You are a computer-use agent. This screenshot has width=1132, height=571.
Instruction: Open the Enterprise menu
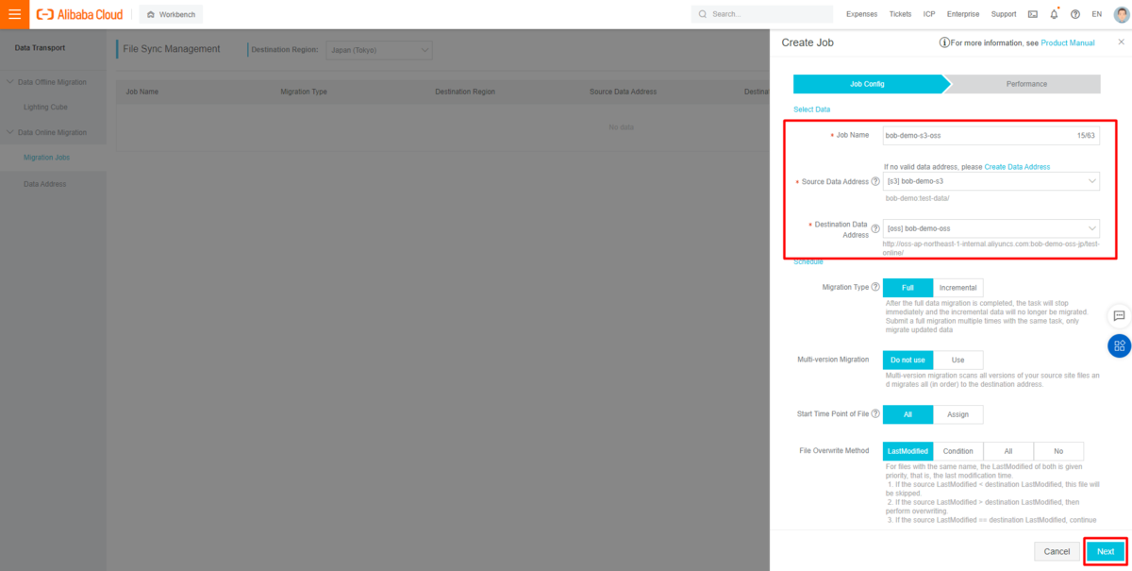pos(963,14)
